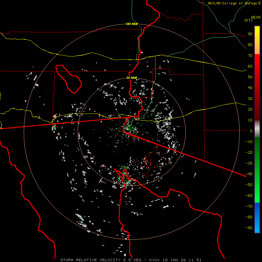This screenshot has height=262, width=262.
Task: Click the -80 value on color scale
Action: tap(249, 217)
